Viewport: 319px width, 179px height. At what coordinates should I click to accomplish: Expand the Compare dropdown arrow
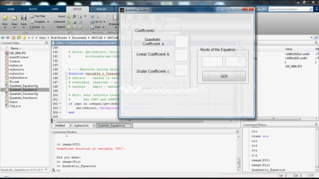(x=48, y=22)
